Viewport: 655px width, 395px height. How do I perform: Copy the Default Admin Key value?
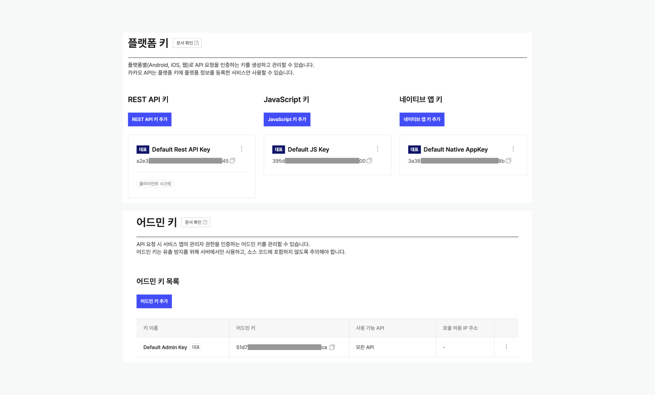coord(332,347)
